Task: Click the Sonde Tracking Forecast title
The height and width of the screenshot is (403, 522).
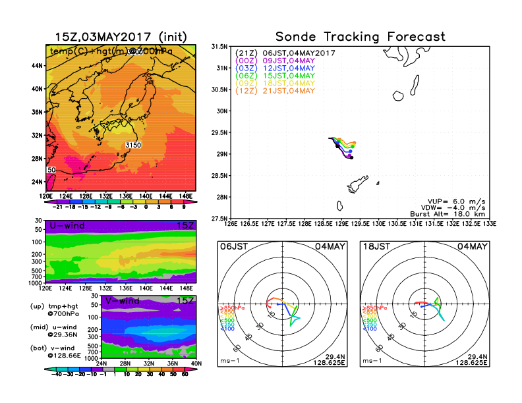Action: coord(360,37)
